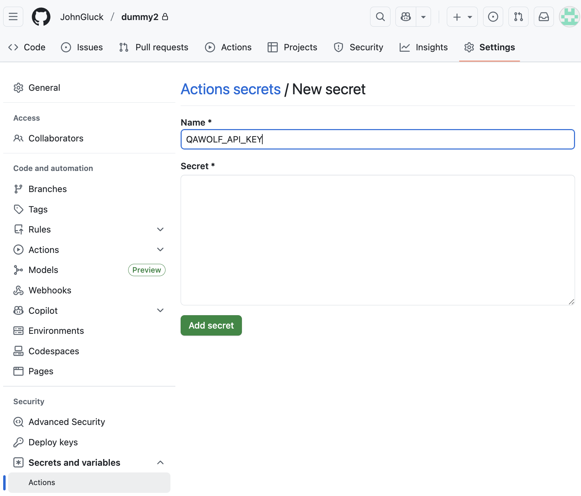Click the Copilot icon in sidebar
This screenshot has width=581, height=496.
pos(18,311)
